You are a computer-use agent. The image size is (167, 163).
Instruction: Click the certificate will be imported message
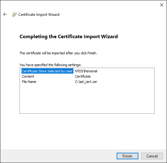click(x=58, y=53)
